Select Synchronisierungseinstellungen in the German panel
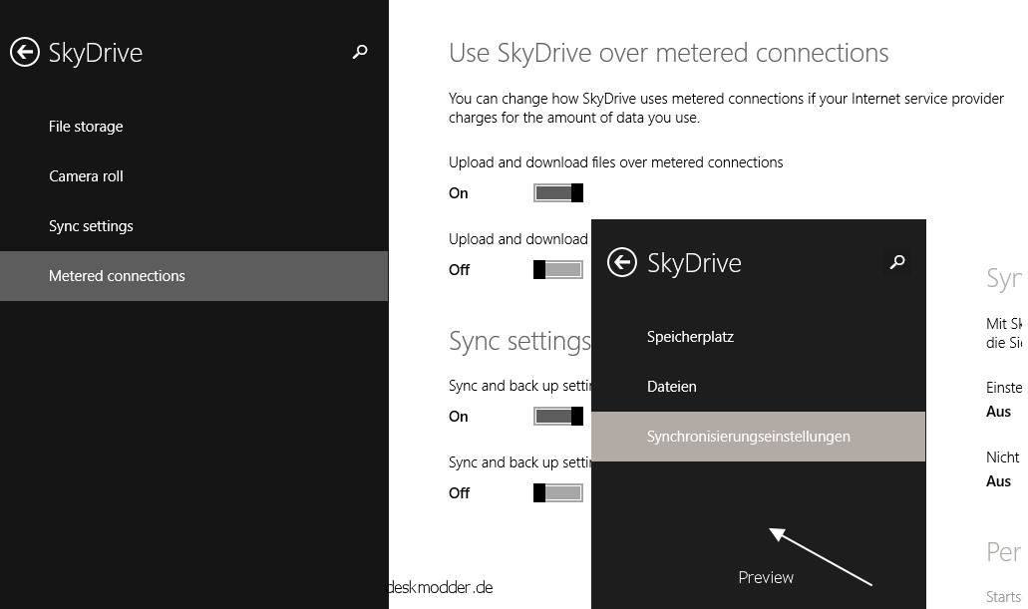The height and width of the screenshot is (609, 1028). [x=759, y=437]
